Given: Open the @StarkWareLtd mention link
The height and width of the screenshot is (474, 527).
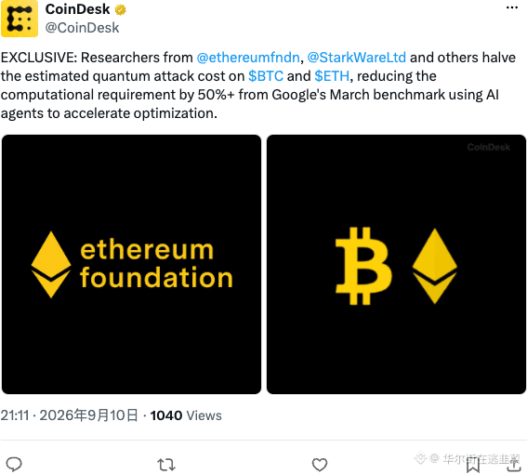Looking at the screenshot, I should click(357, 58).
